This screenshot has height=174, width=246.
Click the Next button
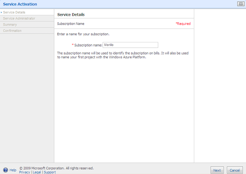coord(217,170)
